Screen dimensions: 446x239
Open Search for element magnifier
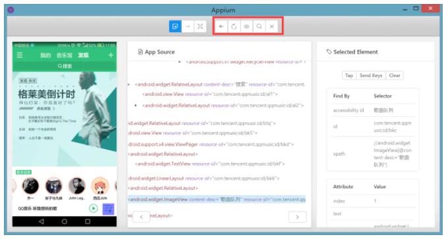point(259,26)
